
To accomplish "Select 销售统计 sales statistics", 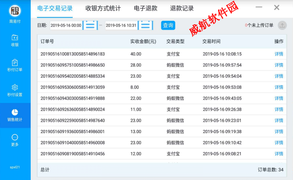I will [x=15, y=115].
